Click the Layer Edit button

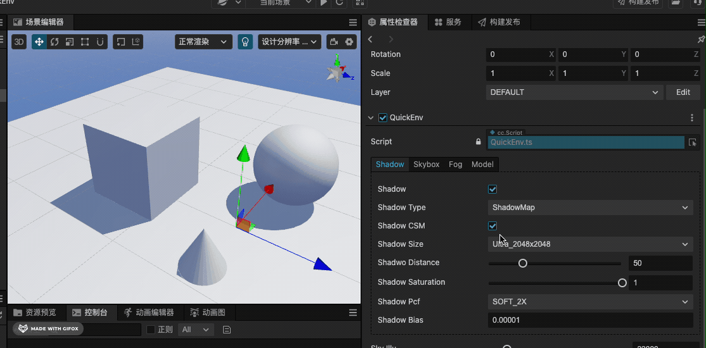click(x=683, y=92)
